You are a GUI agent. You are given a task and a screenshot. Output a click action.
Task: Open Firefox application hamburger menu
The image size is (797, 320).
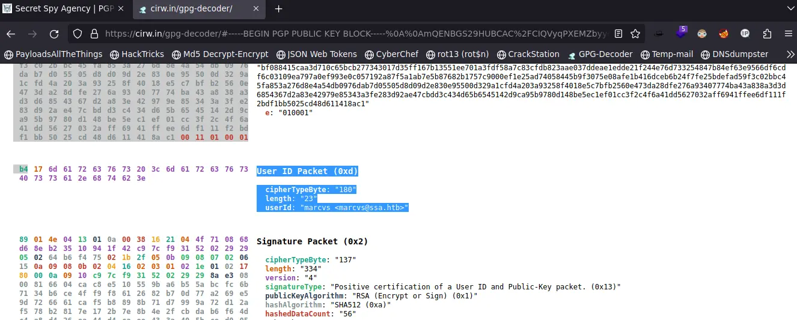[787, 34]
